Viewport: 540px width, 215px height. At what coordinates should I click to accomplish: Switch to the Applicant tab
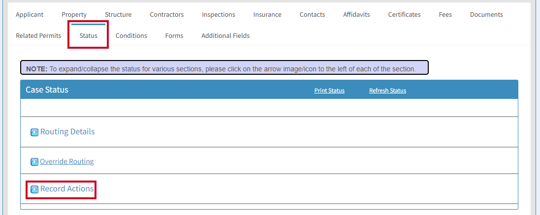click(30, 14)
